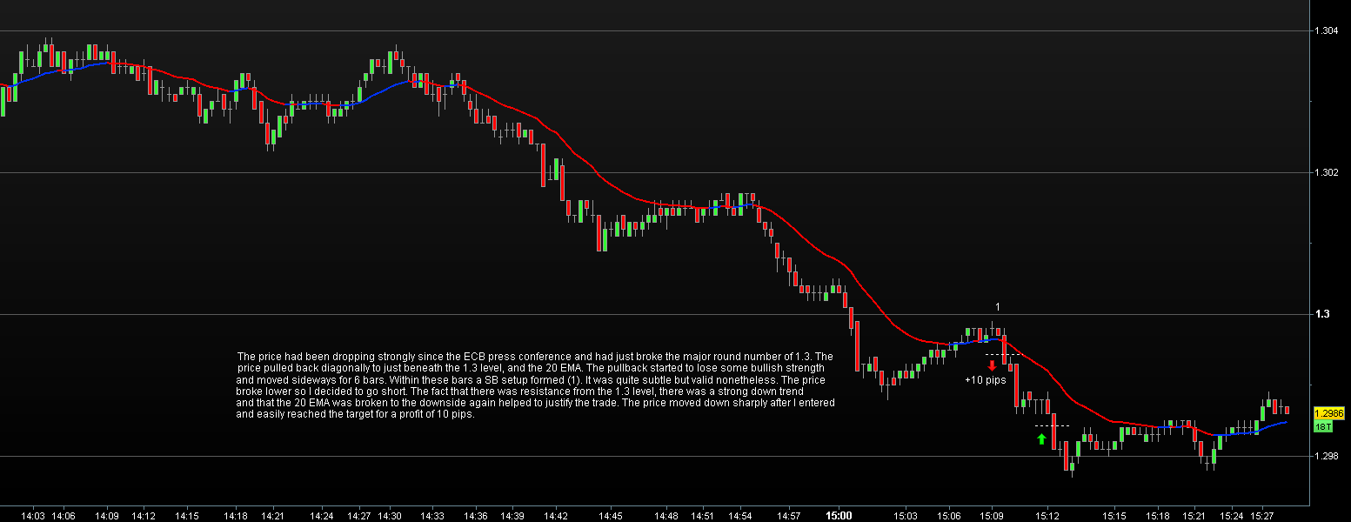This screenshot has height=522, width=1351.
Task: Select the 14:21 time axis label
Action: coord(273,516)
